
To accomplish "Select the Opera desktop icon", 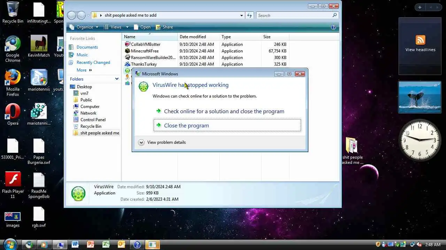I will 13,115.
